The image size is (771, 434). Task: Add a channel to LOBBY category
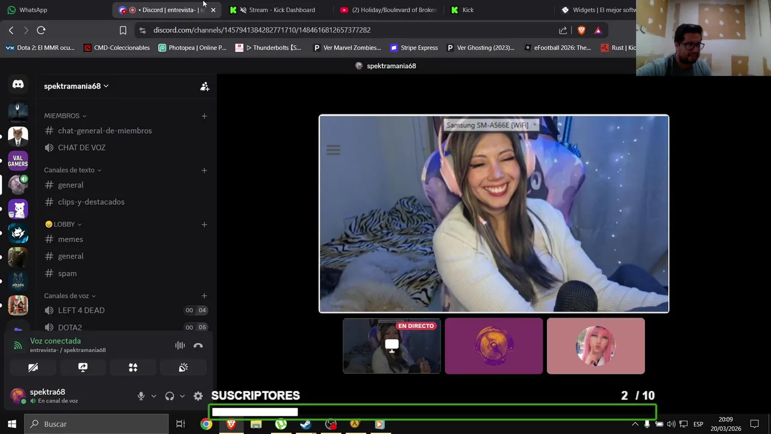click(x=204, y=224)
